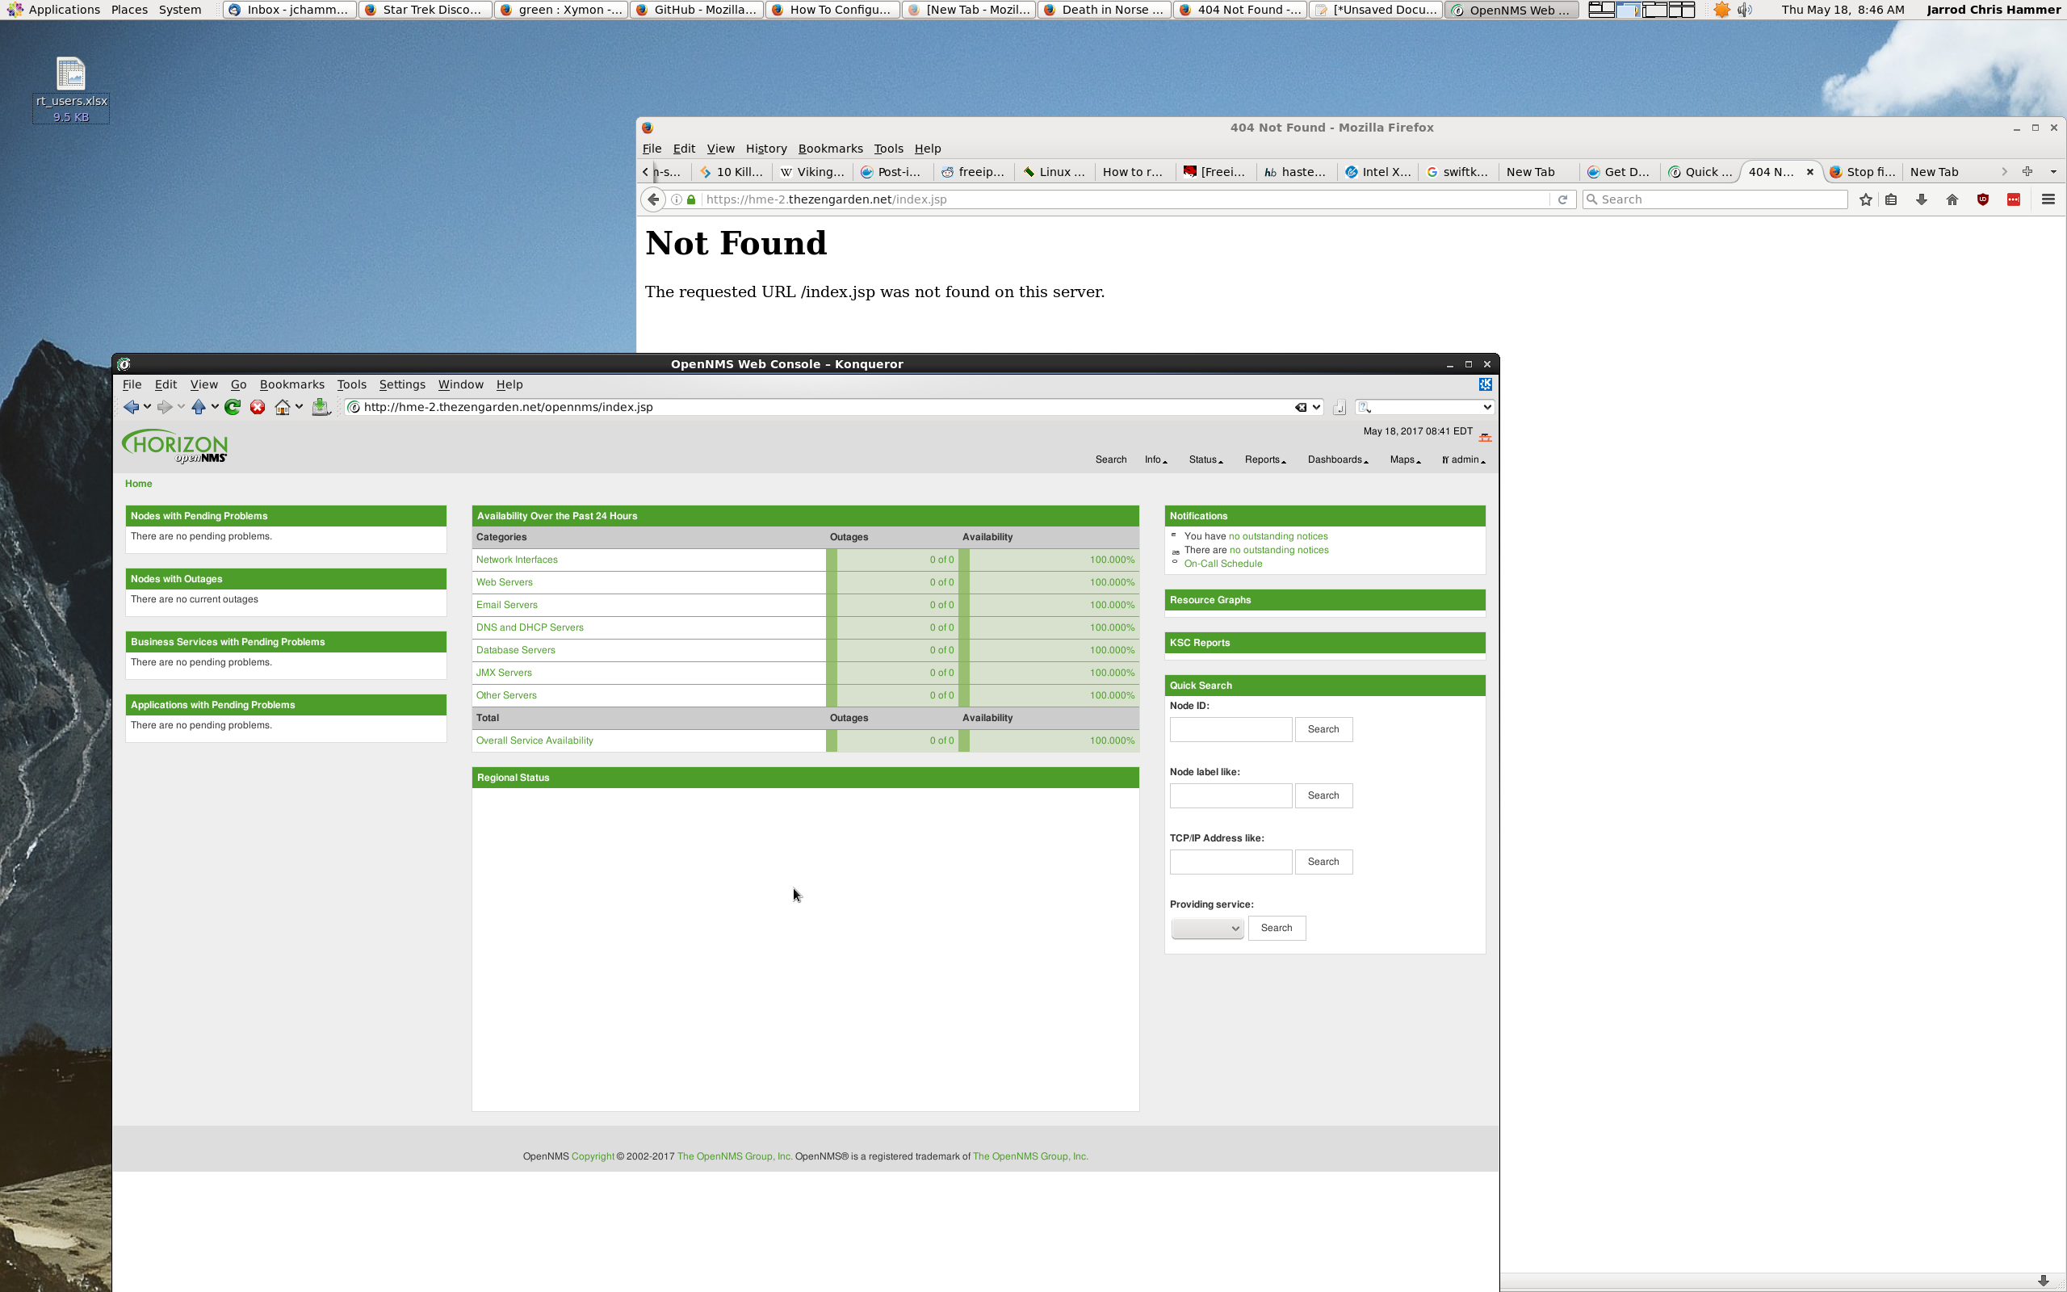Click the red LastPass toolbar icon
This screenshot has width=2067, height=1292.
(x=2013, y=199)
